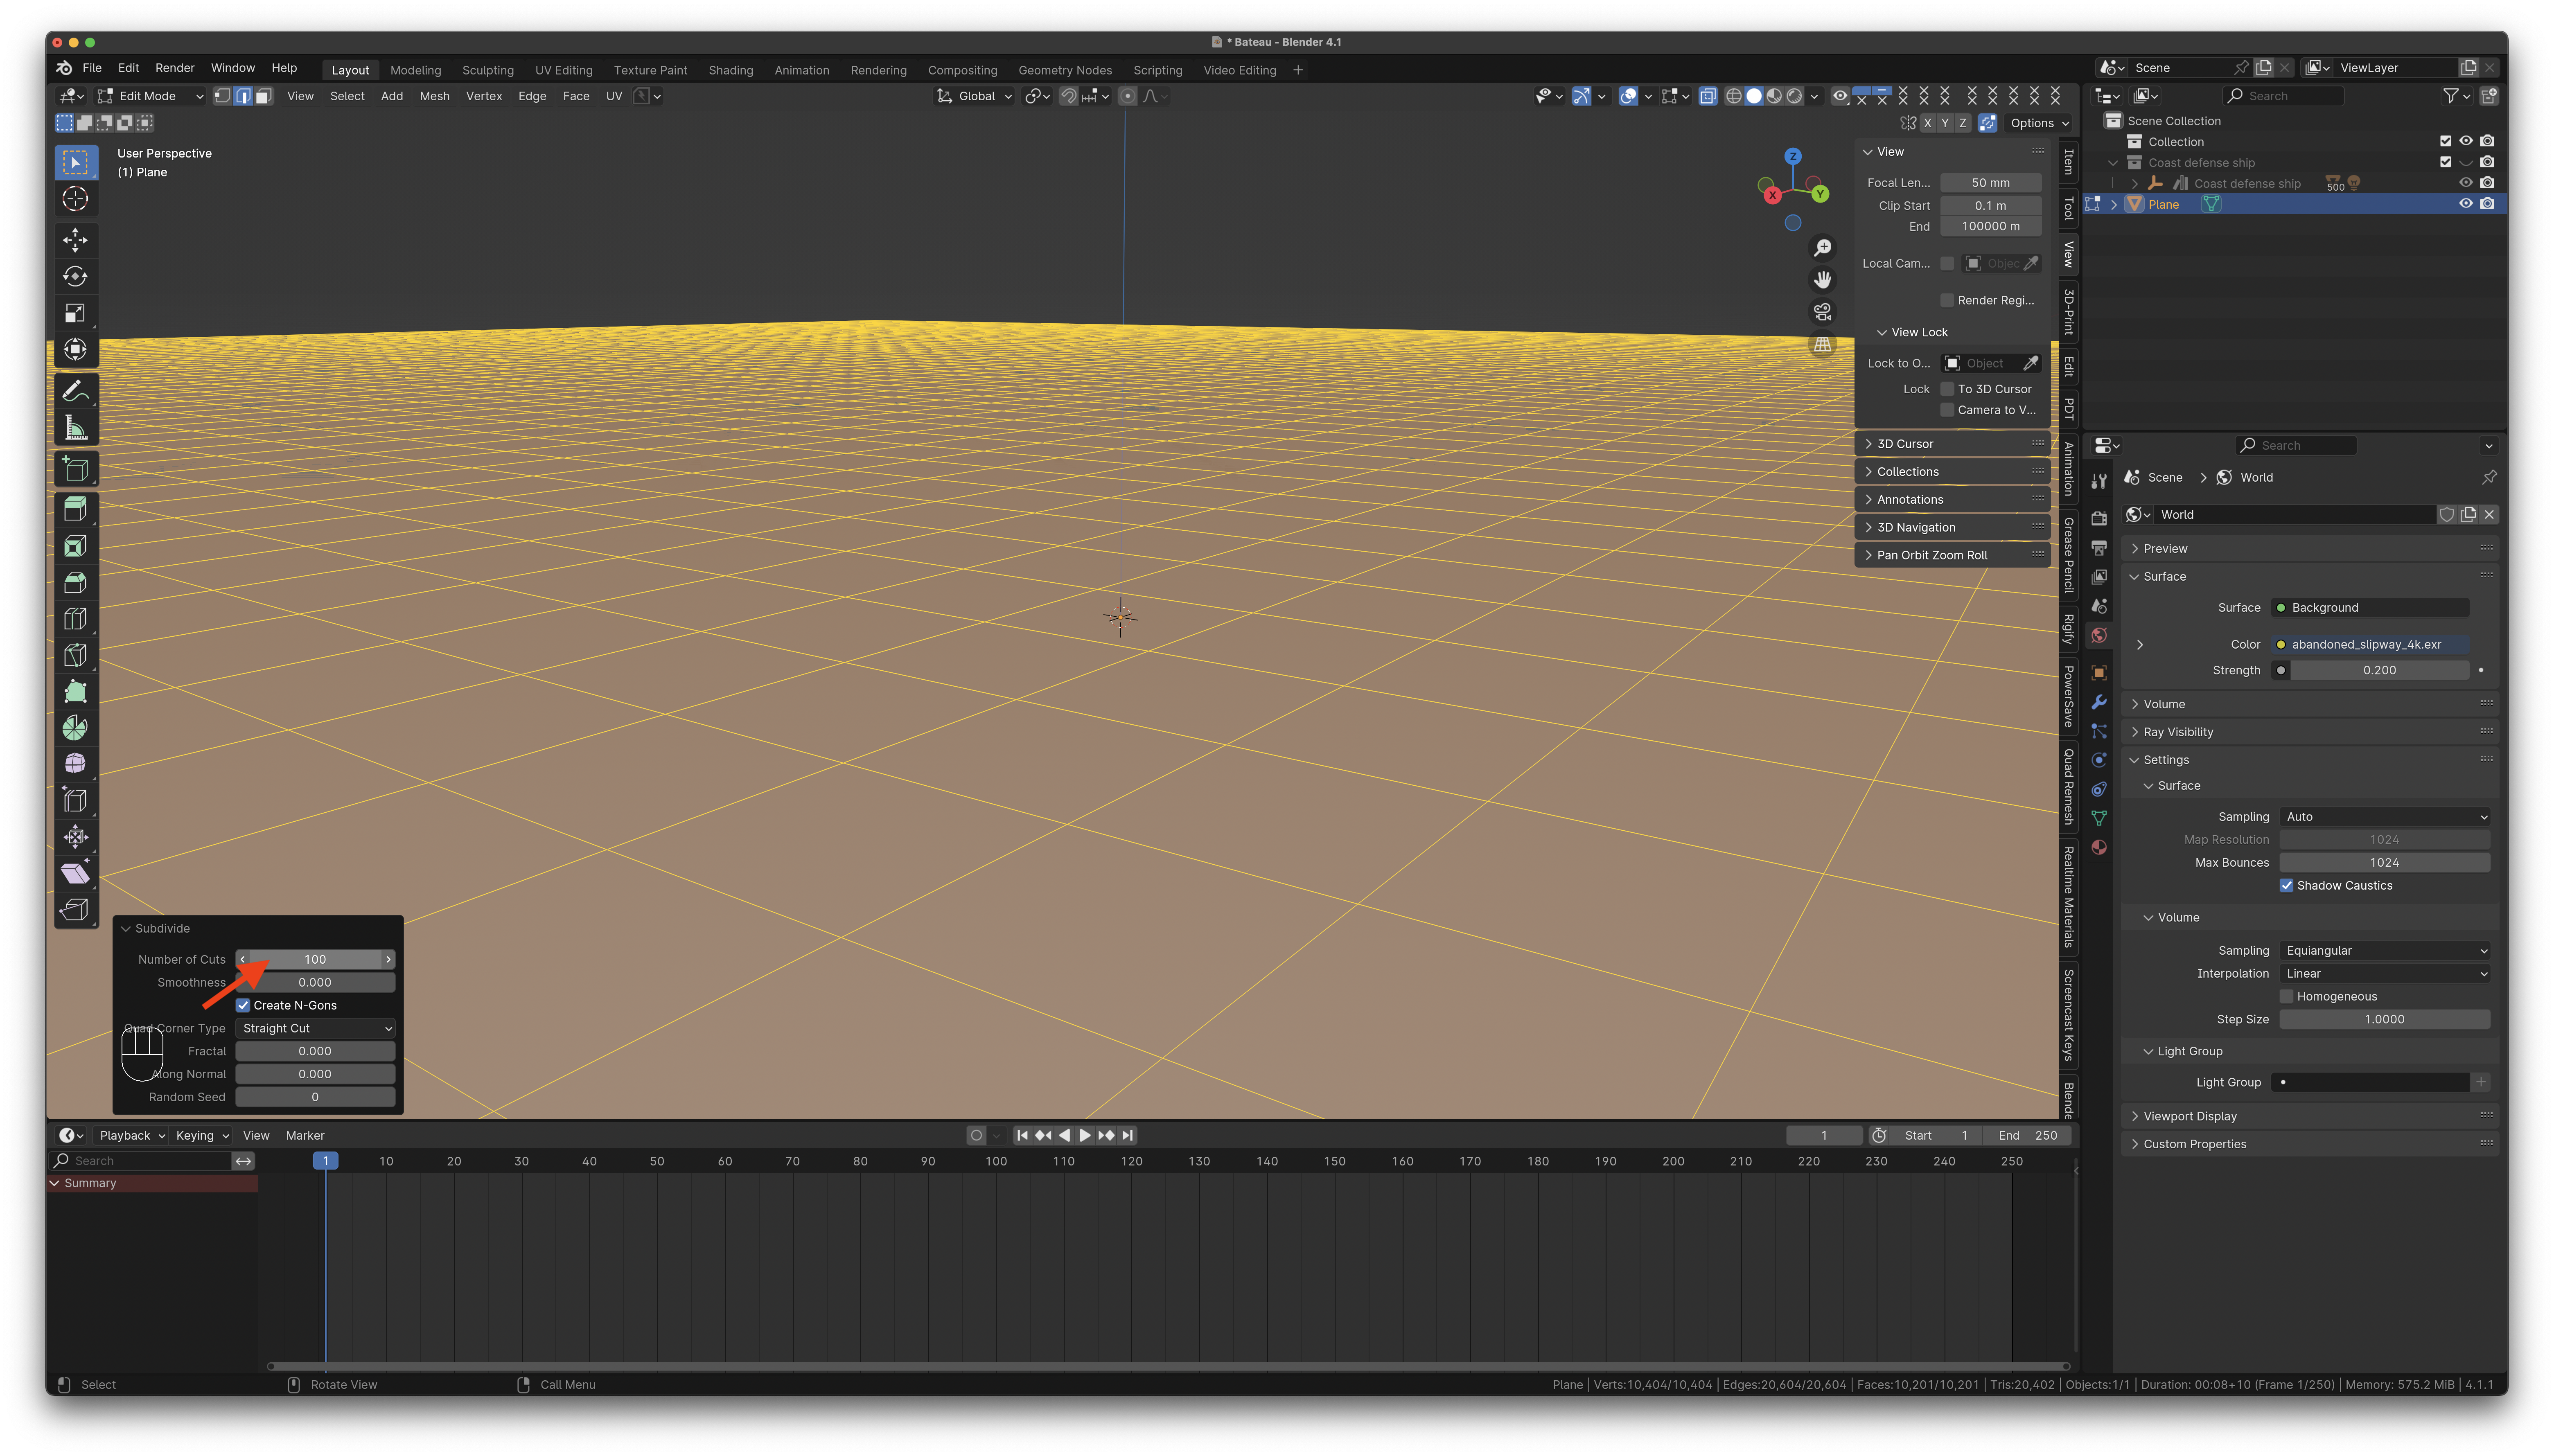
Task: Toggle eye visibility for Collection row
Action: point(2465,141)
